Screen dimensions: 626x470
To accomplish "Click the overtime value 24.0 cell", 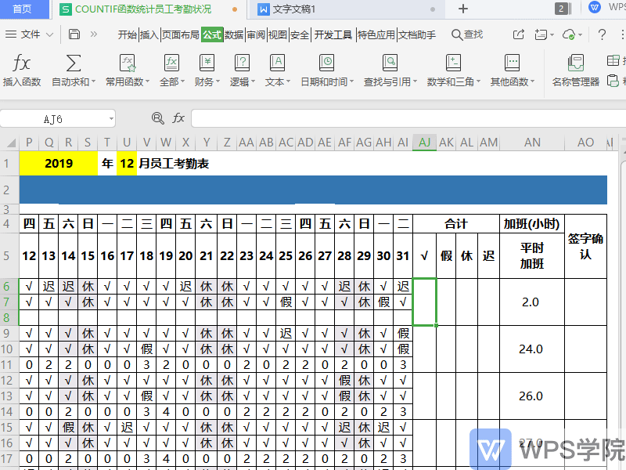I will (x=532, y=349).
